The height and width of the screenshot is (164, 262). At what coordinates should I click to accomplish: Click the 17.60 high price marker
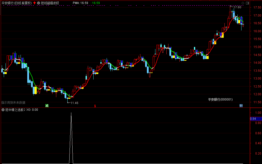[237, 7]
